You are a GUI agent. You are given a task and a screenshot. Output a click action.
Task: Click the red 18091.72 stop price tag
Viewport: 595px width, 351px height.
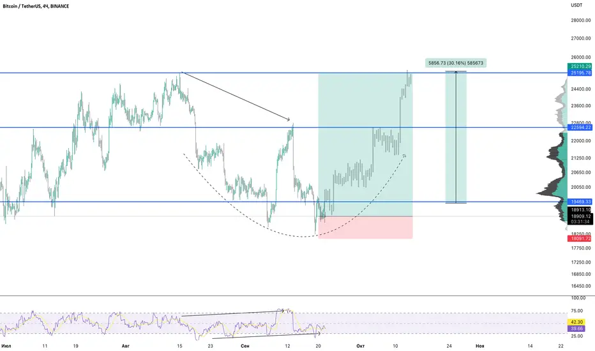tap(580, 238)
